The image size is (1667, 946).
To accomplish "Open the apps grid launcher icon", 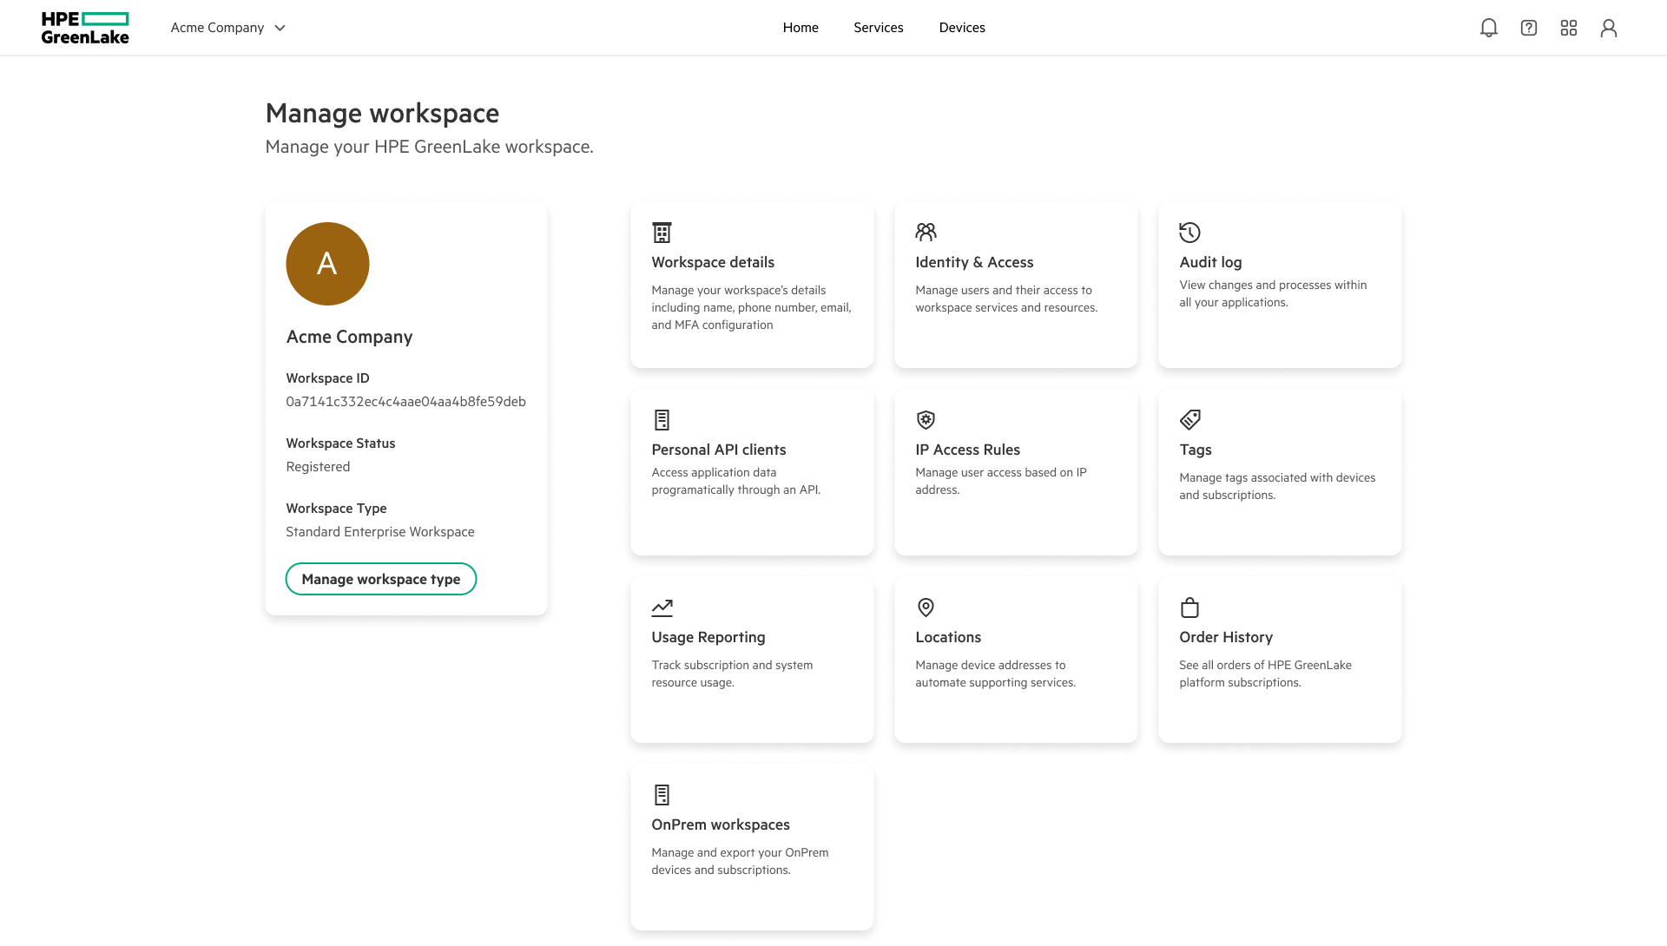I will (x=1569, y=28).
